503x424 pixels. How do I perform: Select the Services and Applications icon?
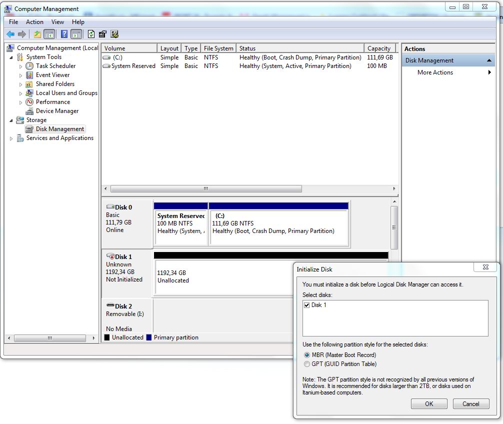click(20, 138)
